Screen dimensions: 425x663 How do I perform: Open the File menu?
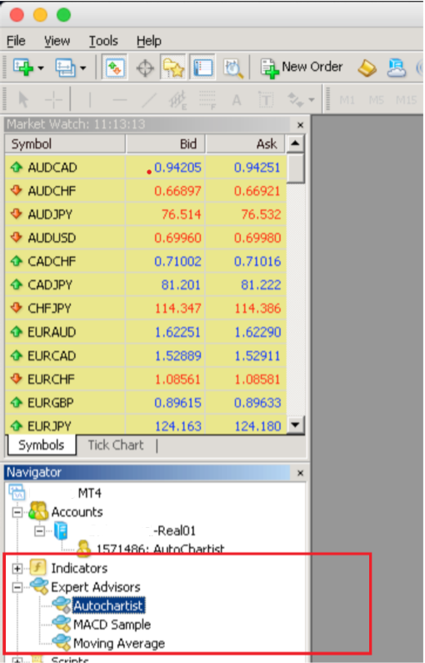click(16, 41)
